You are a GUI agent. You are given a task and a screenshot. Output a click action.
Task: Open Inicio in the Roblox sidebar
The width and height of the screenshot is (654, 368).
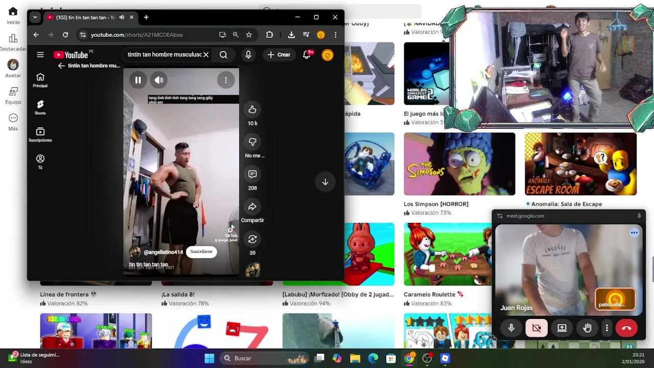(13, 16)
